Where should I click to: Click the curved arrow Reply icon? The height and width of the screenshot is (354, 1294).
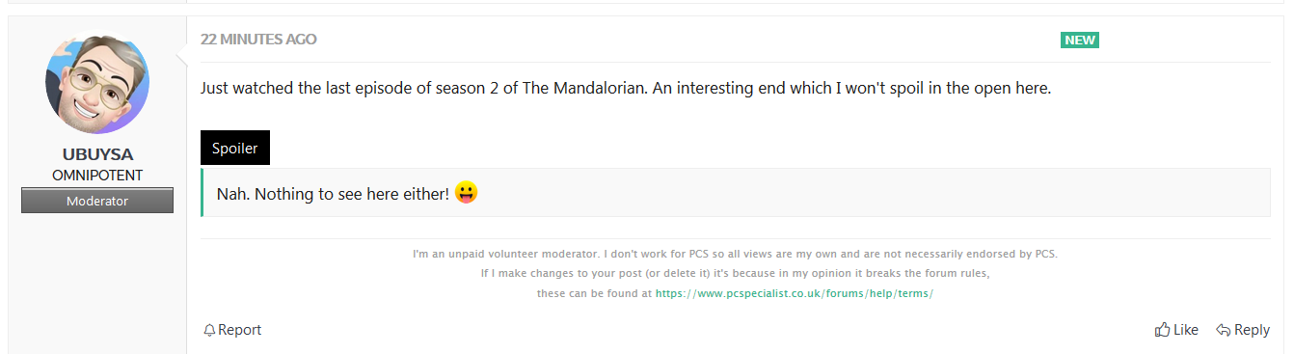coord(1224,330)
